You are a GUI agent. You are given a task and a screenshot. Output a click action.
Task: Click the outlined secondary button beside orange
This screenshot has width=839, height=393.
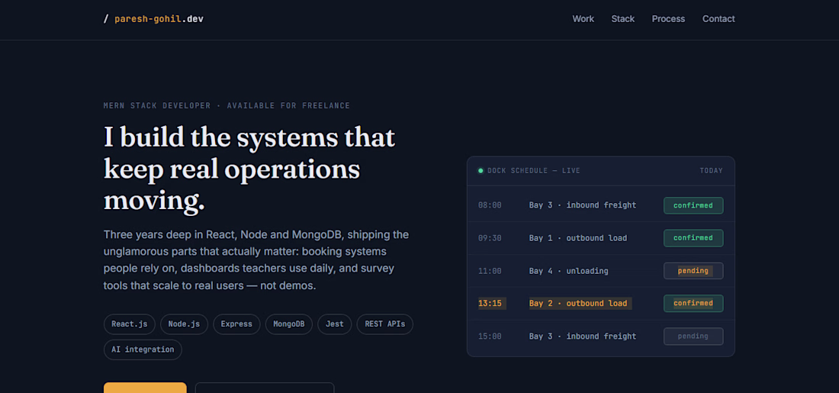[265, 388]
